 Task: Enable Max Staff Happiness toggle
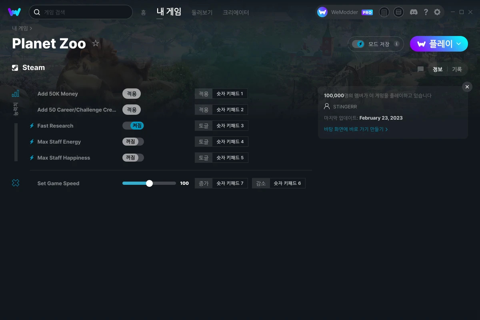[x=133, y=158]
